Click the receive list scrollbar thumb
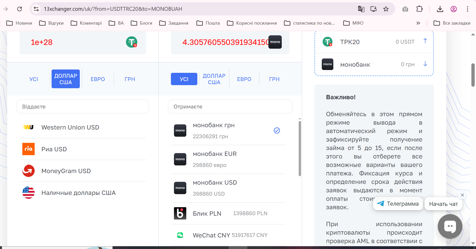The height and width of the screenshot is (249, 476). pyautogui.click(x=300, y=148)
